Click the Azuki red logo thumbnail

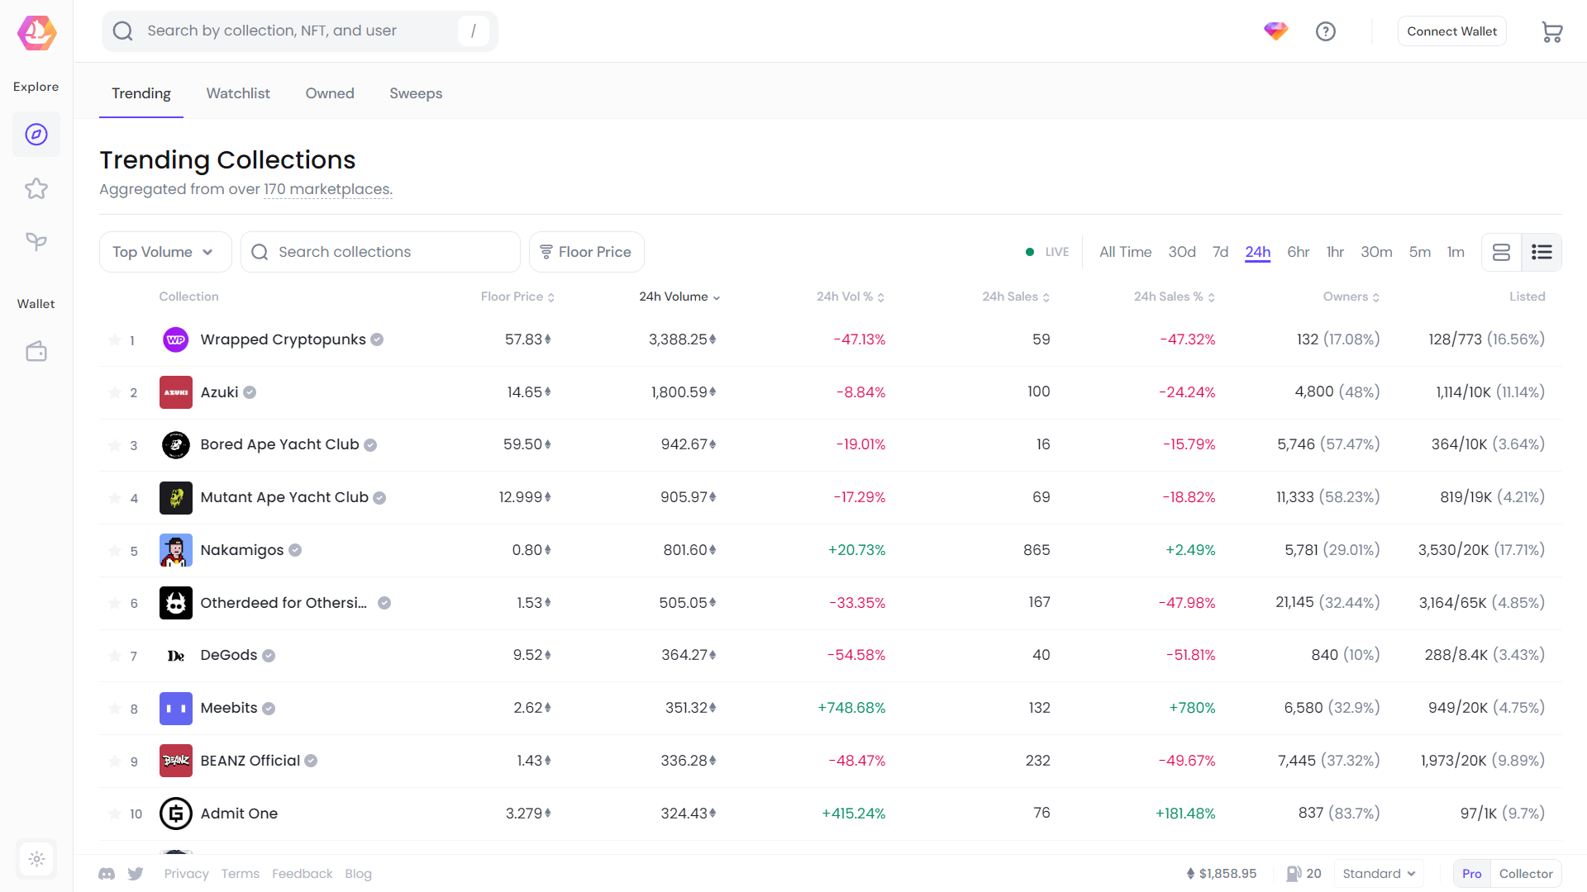(175, 392)
